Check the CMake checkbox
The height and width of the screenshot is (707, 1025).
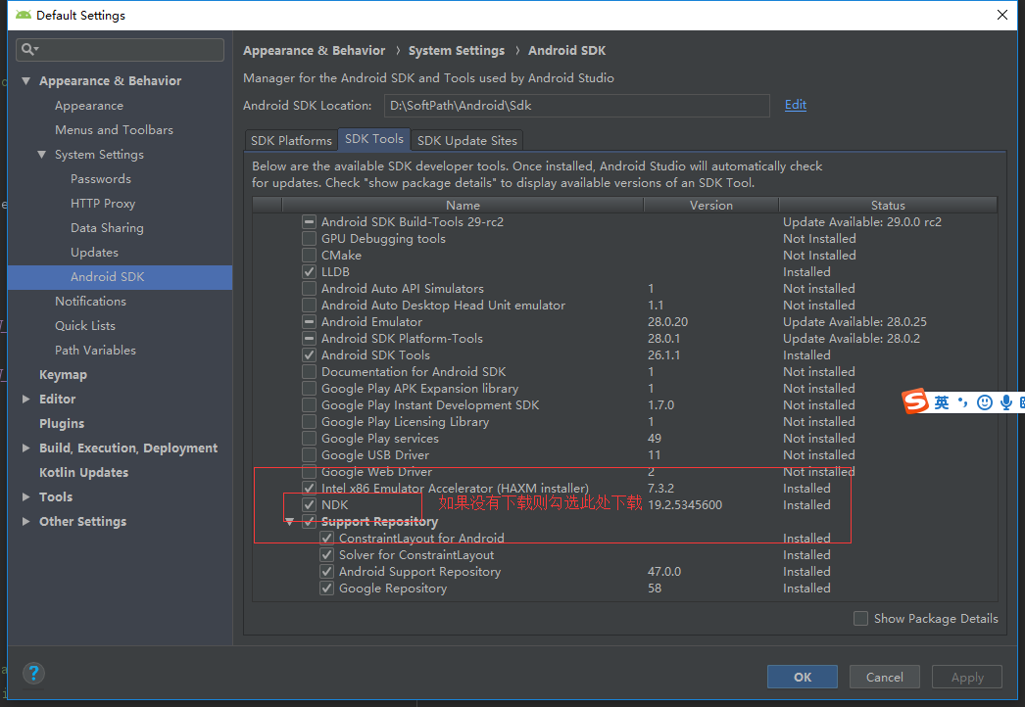click(x=310, y=256)
